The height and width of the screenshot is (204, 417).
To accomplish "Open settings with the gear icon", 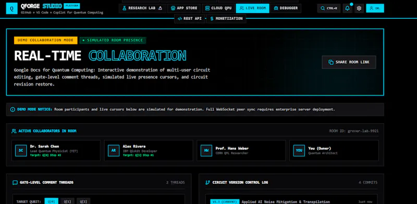I will (x=359, y=8).
